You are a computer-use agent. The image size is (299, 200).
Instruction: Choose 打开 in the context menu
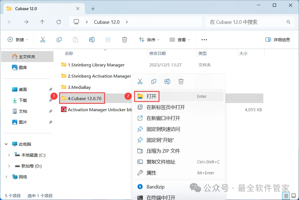tap(179, 96)
